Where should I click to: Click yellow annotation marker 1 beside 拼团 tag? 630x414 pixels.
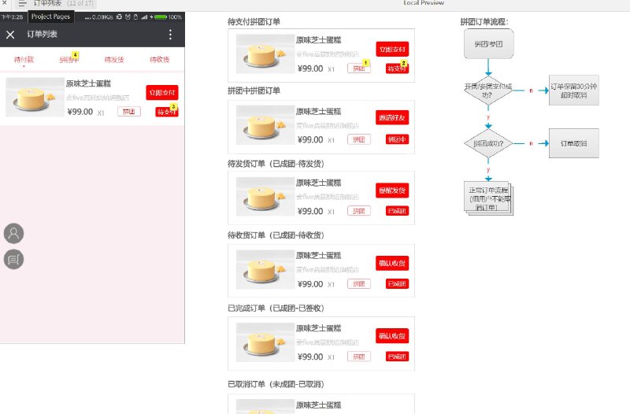click(365, 63)
